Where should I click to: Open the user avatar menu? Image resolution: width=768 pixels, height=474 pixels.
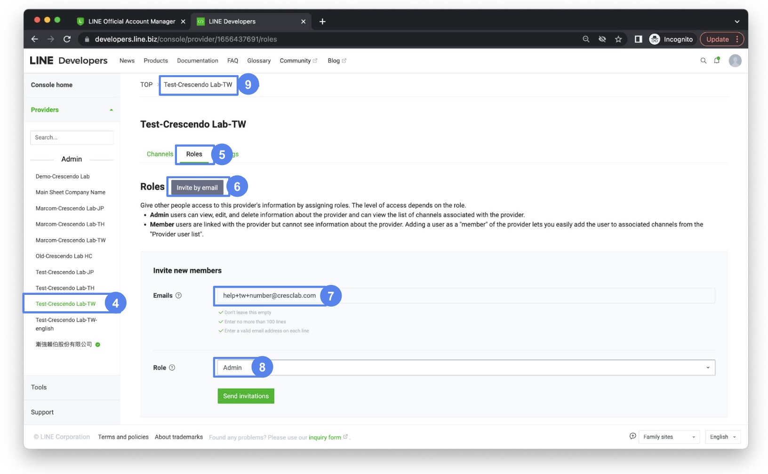pos(735,61)
